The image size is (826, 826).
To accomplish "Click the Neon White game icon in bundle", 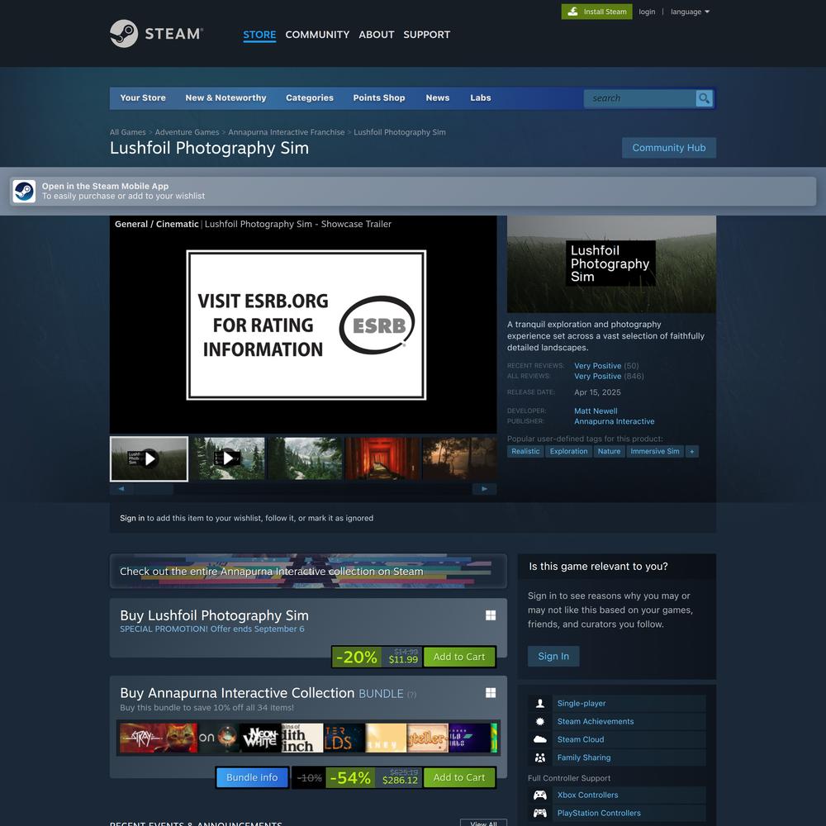I will (260, 738).
